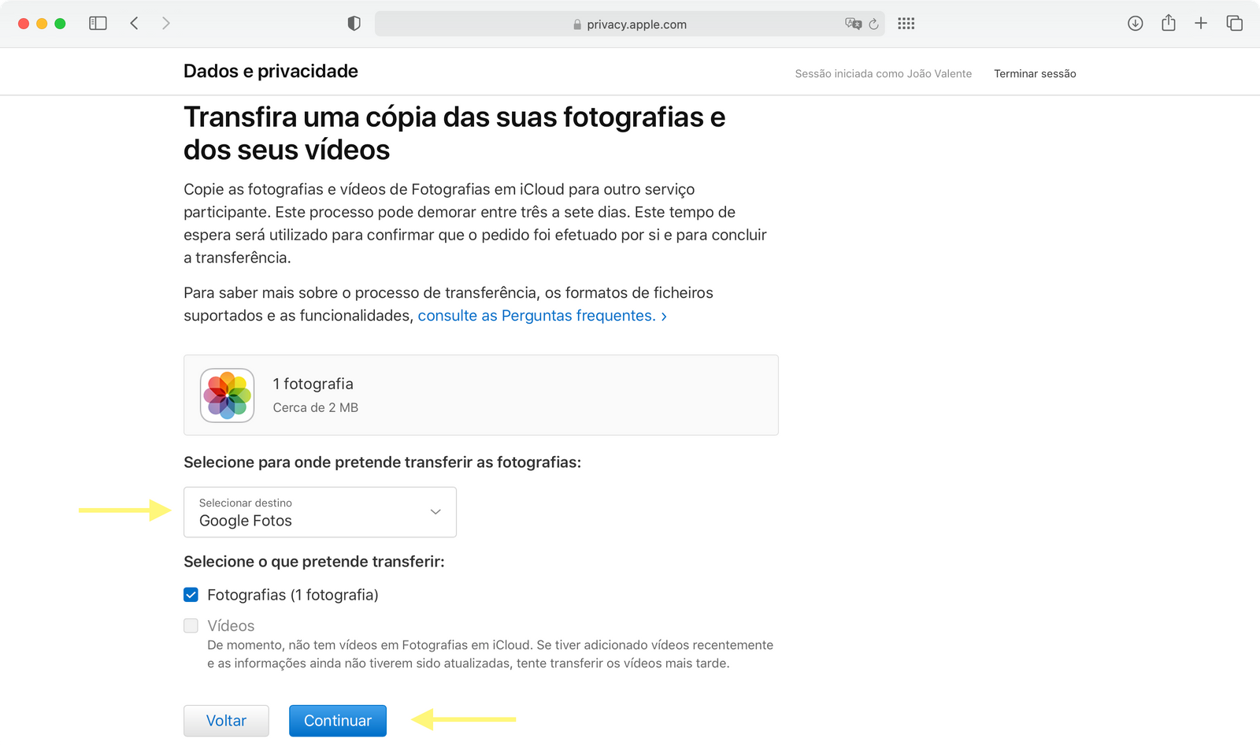Image resolution: width=1260 pixels, height=750 pixels.
Task: Open the Share icon in the toolbar
Action: pyautogui.click(x=1169, y=23)
